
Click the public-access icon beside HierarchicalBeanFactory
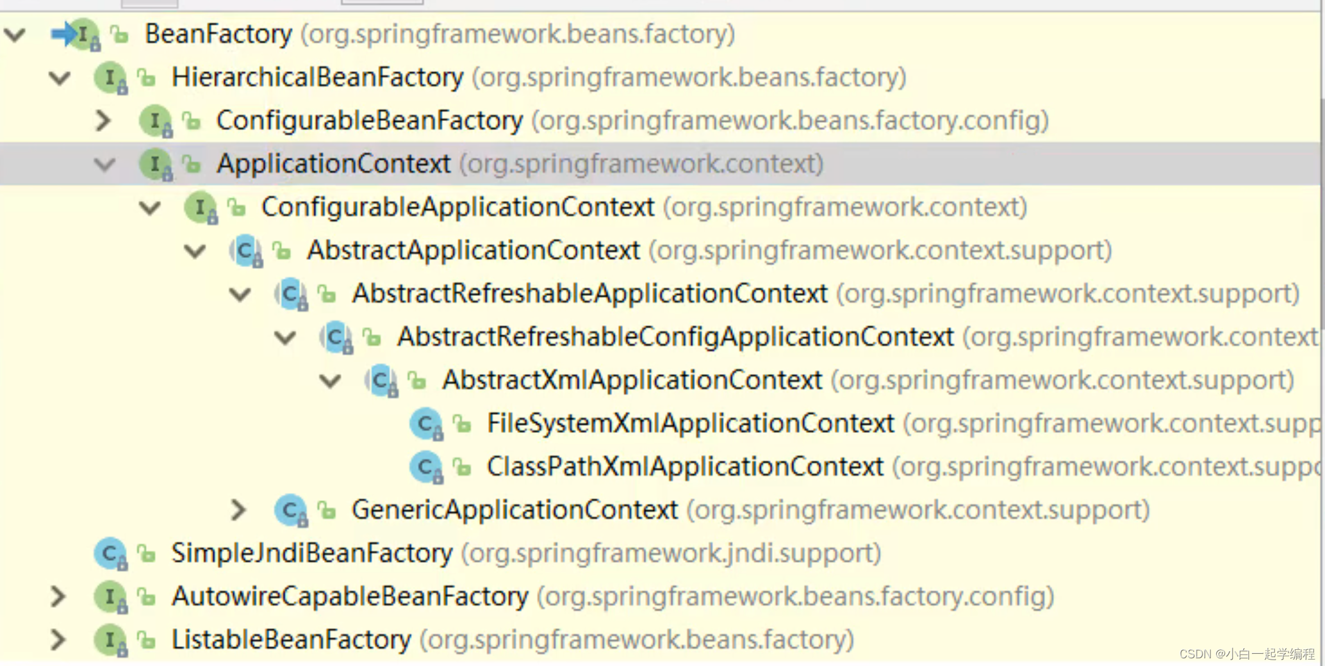(146, 77)
